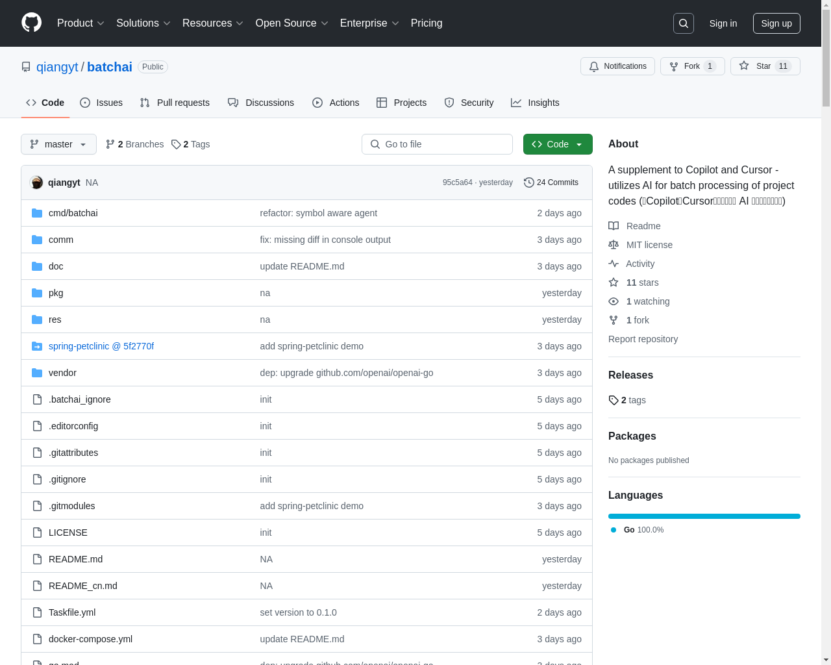Screen dimensions: 831x665
Task: Open the cmd/batchai folder icon
Action: [37, 213]
